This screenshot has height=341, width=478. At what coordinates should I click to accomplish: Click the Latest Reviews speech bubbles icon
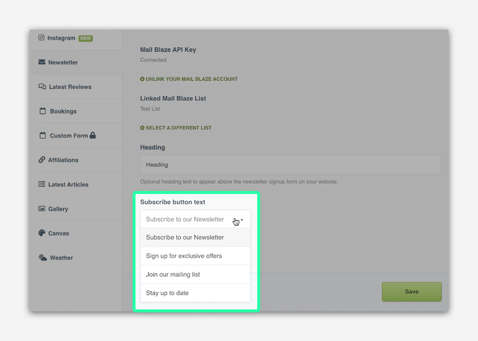(42, 87)
